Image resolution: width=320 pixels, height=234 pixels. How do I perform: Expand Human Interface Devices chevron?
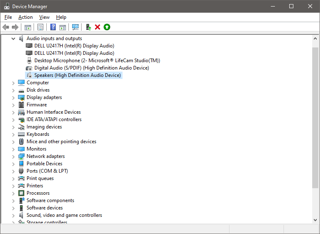tap(13, 112)
